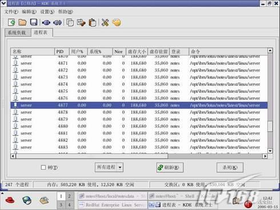Click the 杀死(K) kill button
280x210 pixels.
click(230, 168)
